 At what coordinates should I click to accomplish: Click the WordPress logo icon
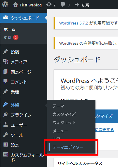[x=5, y=5]
